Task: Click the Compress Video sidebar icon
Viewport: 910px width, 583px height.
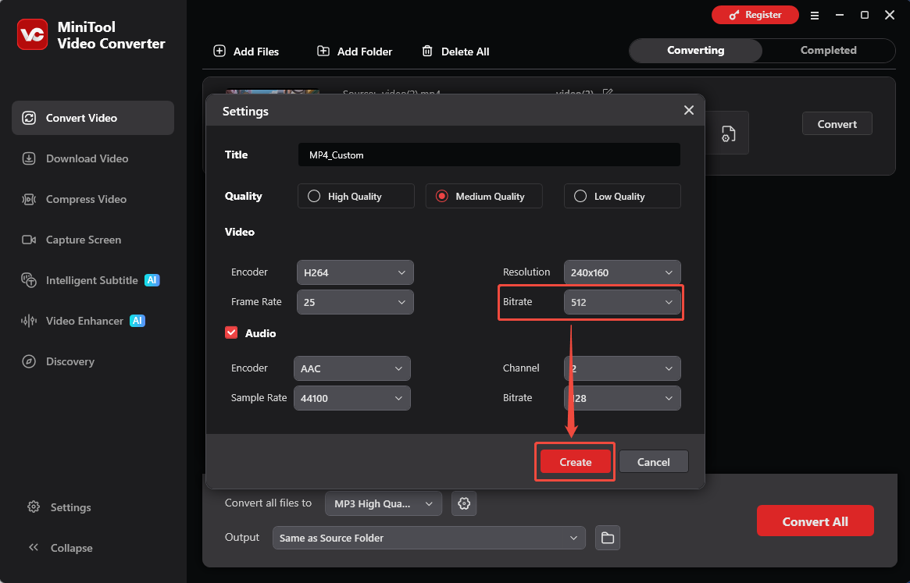Action: coord(29,199)
